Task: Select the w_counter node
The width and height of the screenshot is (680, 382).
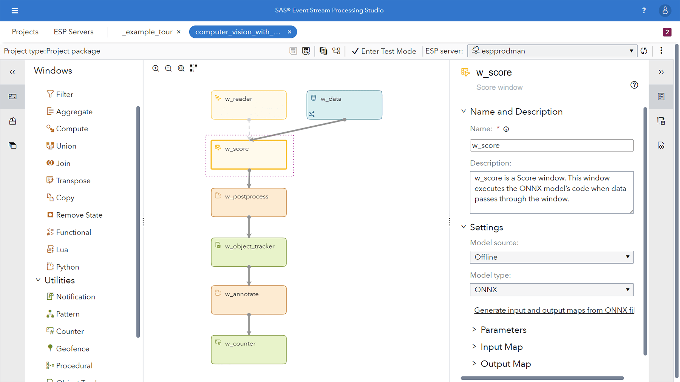Action: (249, 350)
